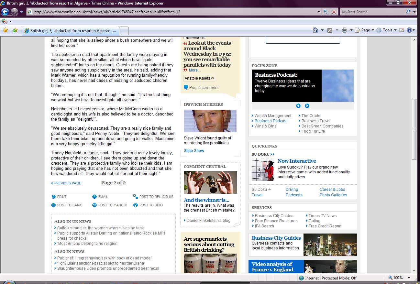Screen dimensions: 420x284
Task: Click the Help question mark icon
Action: tap(409, 30)
